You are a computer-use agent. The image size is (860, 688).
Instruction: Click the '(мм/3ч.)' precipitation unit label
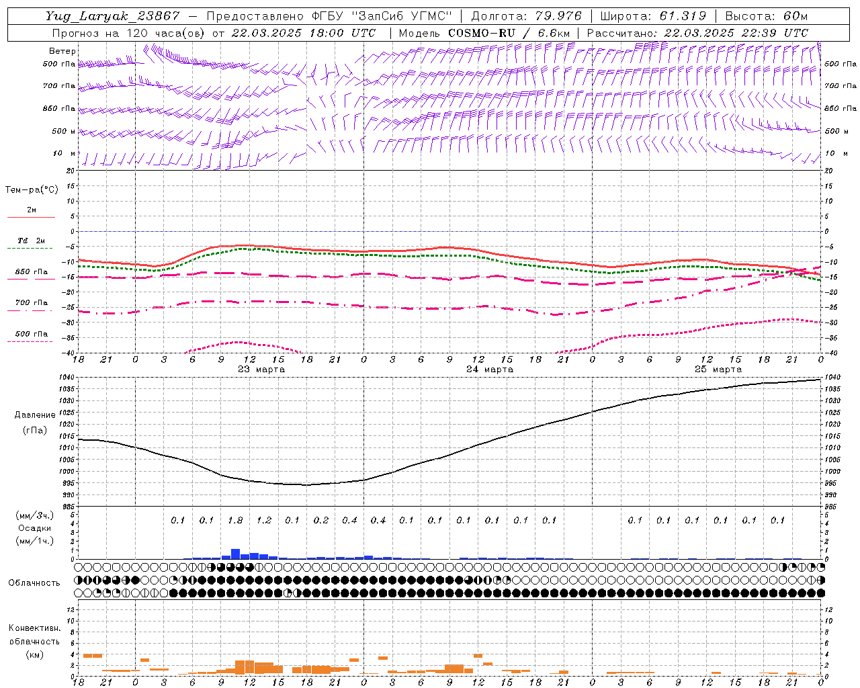[34, 515]
